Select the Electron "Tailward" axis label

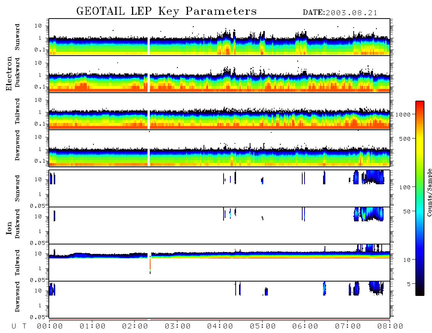[x=17, y=111]
